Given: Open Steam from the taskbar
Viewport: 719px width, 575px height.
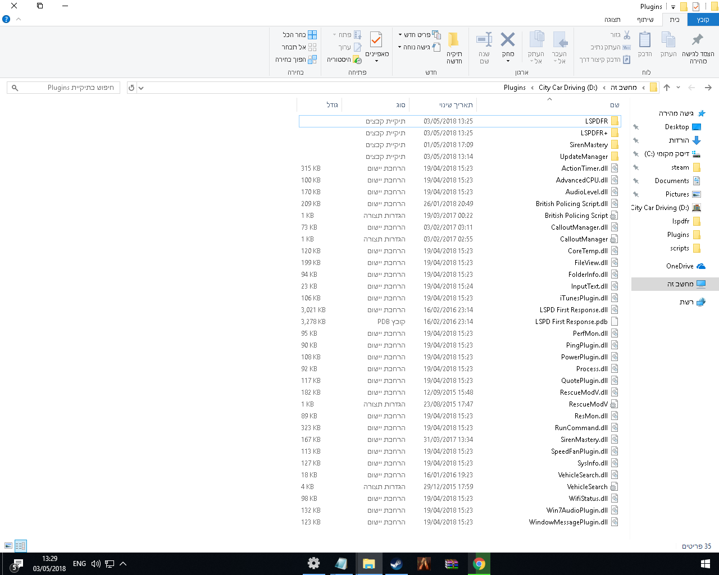Looking at the screenshot, I should (x=397, y=564).
